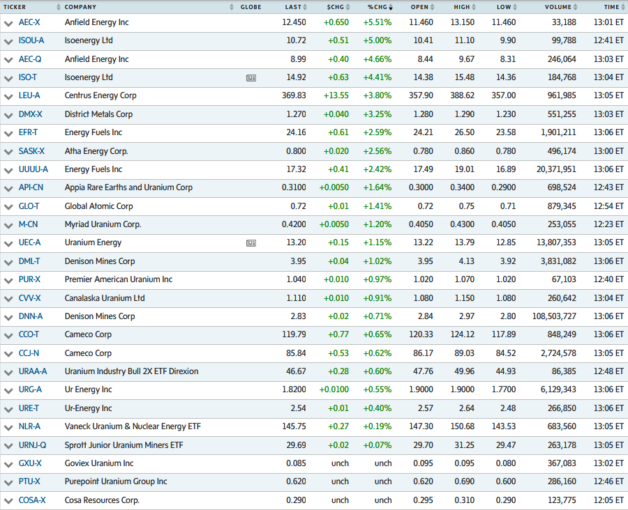Screen dimensions: 628x510
Task: Expand the UUUU-A Energy Fuels row
Action: click(x=8, y=170)
